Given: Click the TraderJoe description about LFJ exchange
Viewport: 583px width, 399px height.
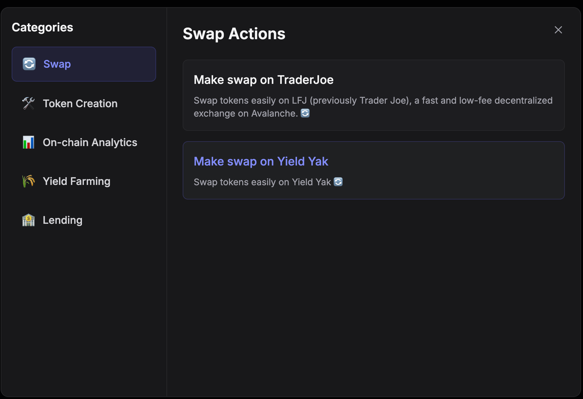Looking at the screenshot, I should (373, 107).
